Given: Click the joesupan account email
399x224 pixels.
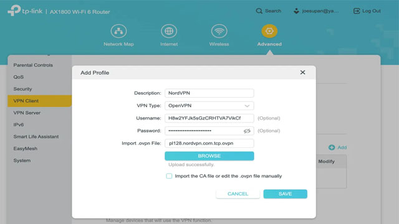Looking at the screenshot, I should pyautogui.click(x=320, y=11).
